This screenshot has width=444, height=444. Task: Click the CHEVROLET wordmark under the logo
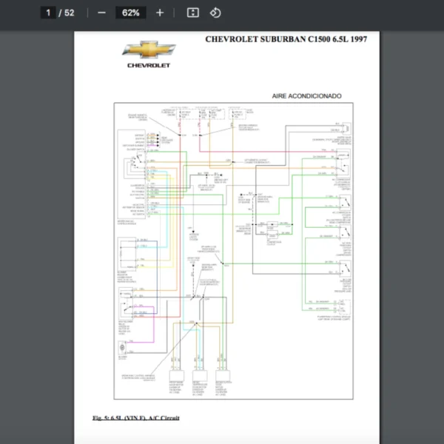pos(149,65)
